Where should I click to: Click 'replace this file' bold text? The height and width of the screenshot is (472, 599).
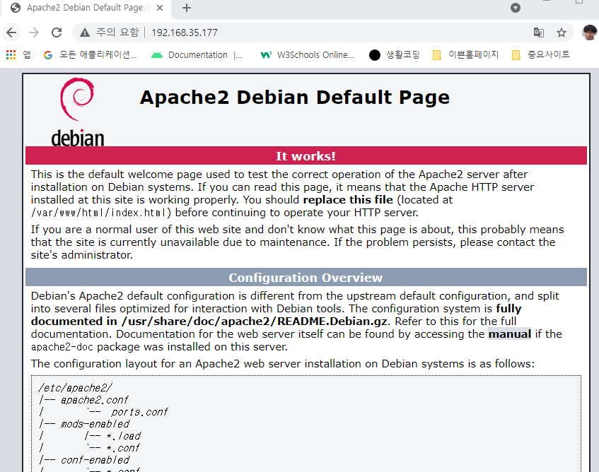click(x=348, y=200)
